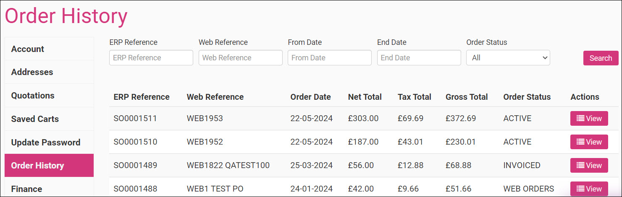Viewport: 622px width, 197px height.
Task: Click the Order Date column header
Action: [310, 97]
